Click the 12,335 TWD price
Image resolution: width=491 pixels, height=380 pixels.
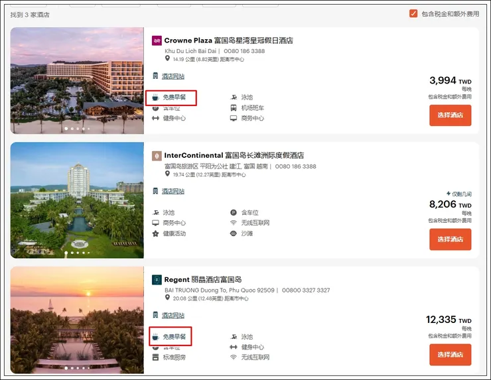pyautogui.click(x=449, y=320)
